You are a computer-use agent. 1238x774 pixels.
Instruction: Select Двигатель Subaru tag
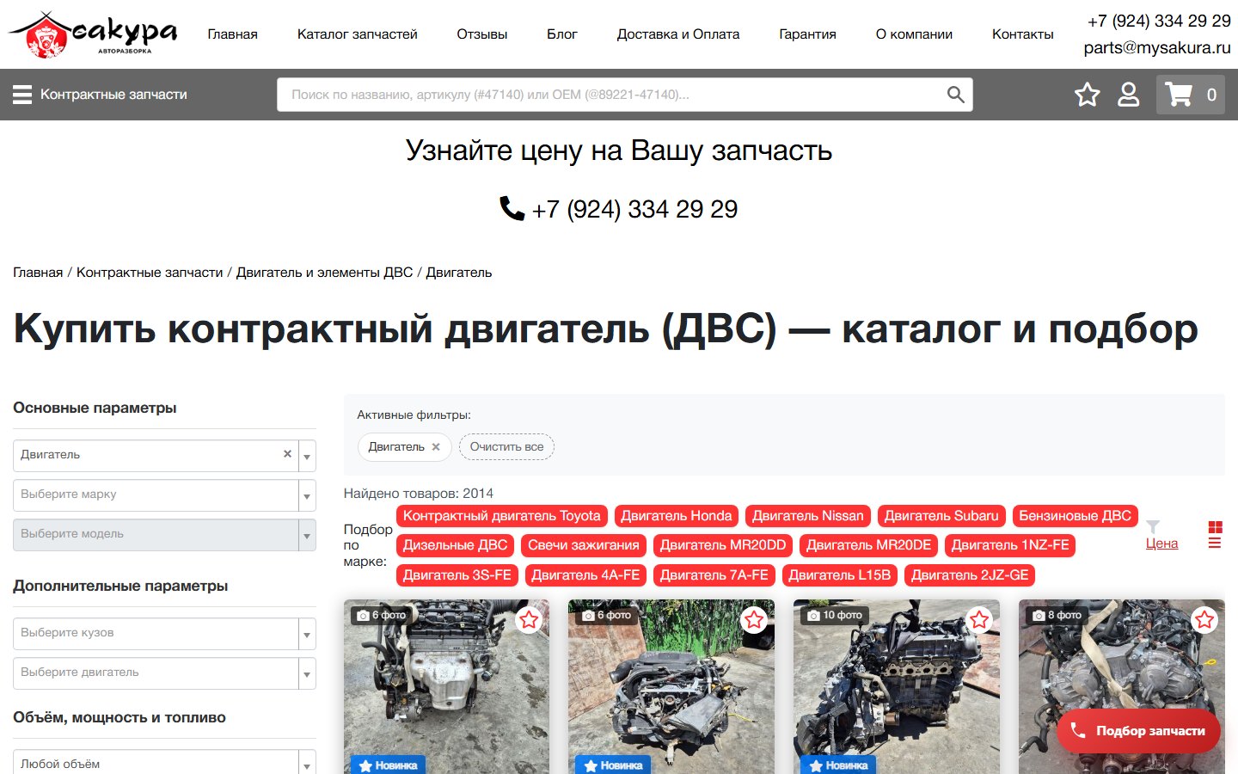(941, 516)
